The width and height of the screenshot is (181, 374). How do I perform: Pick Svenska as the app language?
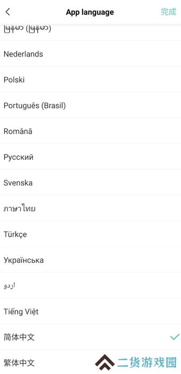pos(90,183)
